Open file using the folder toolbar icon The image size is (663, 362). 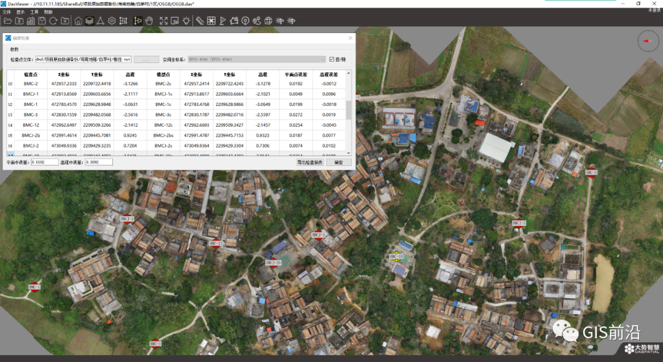(7, 21)
